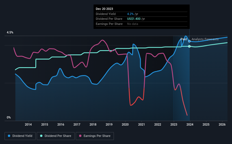The height and width of the screenshot is (144, 232).
Task: Click the 2026 x-axis label
Action: point(222,124)
